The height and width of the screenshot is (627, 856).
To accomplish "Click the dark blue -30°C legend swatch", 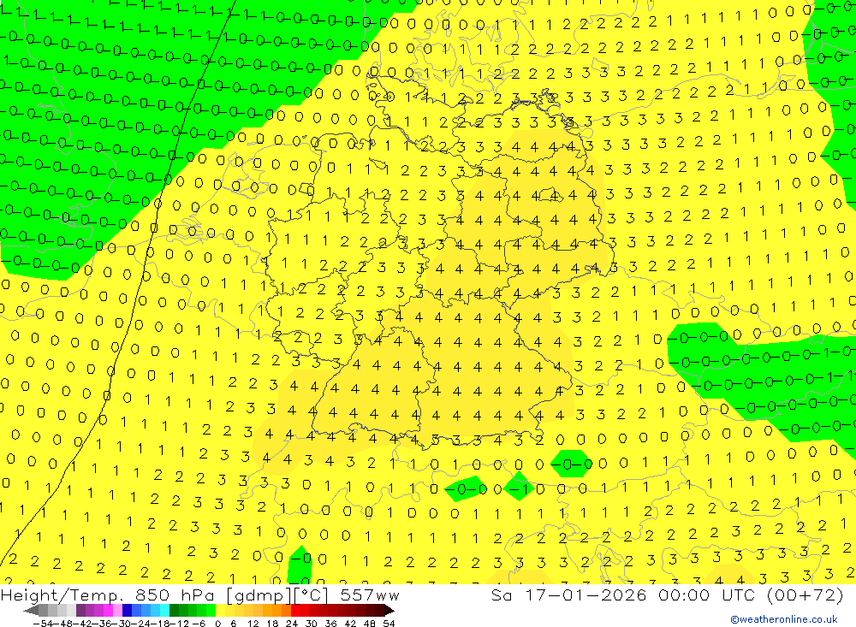I will [127, 610].
